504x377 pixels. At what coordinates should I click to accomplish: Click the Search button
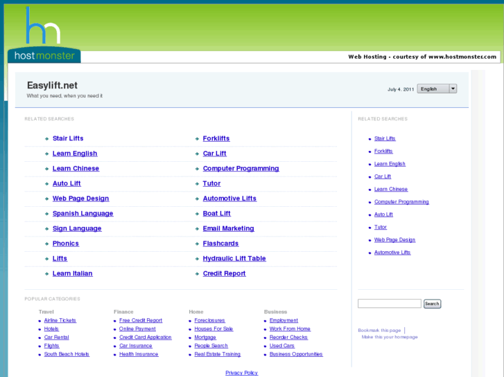tap(432, 304)
